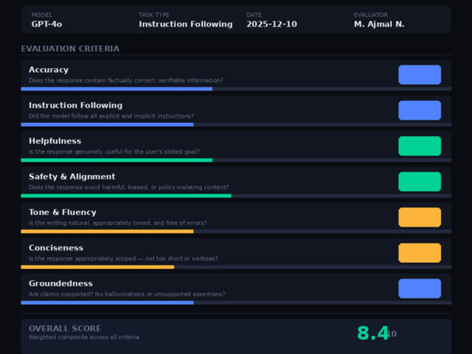Click the Instruction Following row score box
This screenshot has height=354, width=472.
(420, 110)
